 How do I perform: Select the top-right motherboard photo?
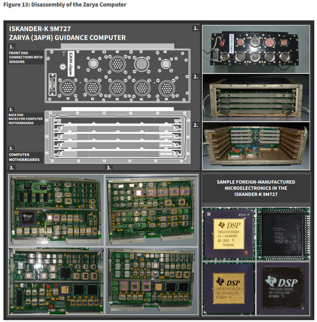coord(152,210)
